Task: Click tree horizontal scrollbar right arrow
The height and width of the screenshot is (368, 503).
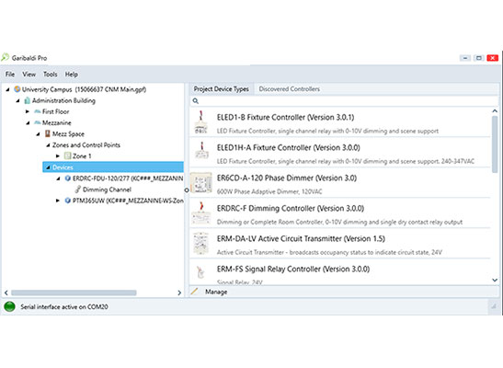Action: 179,293
